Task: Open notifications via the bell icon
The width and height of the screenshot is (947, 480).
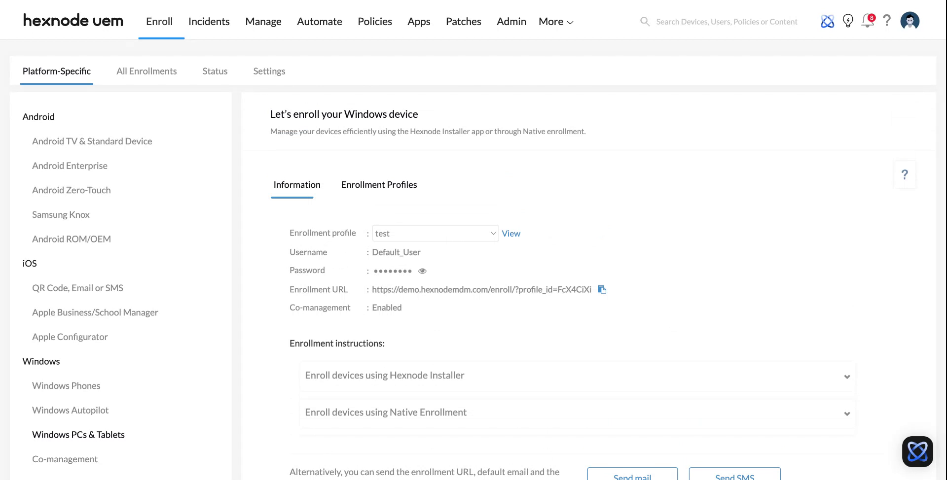Action: pos(867,22)
